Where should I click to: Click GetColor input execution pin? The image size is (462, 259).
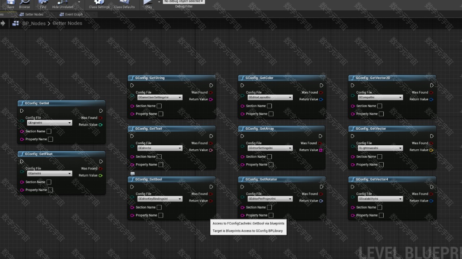click(x=243, y=86)
